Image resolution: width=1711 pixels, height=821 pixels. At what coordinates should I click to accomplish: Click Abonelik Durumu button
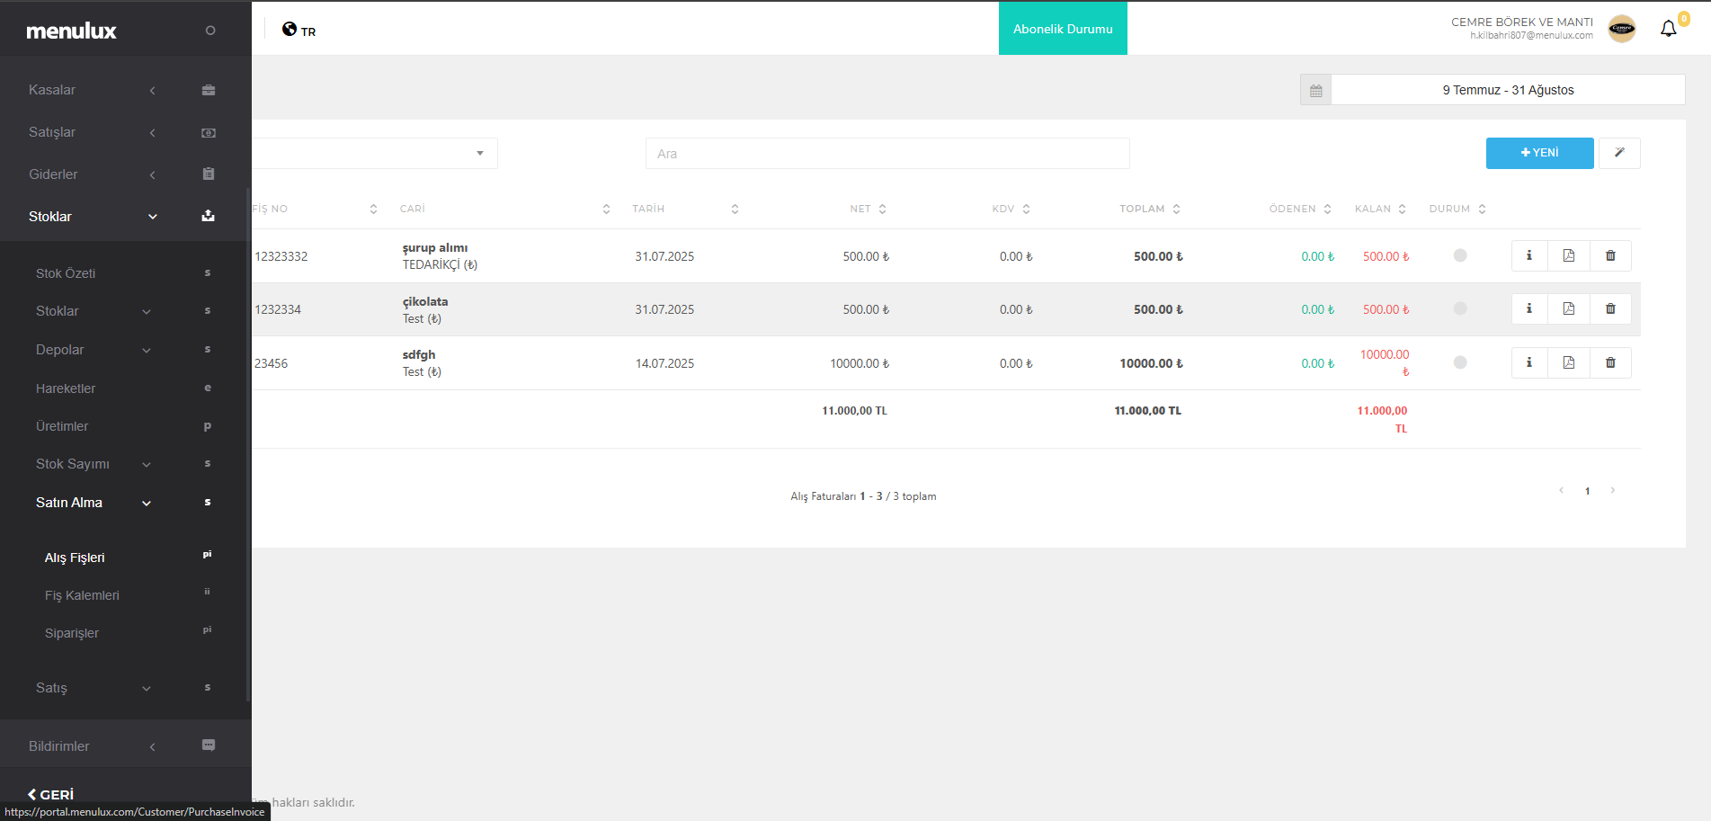(1063, 29)
